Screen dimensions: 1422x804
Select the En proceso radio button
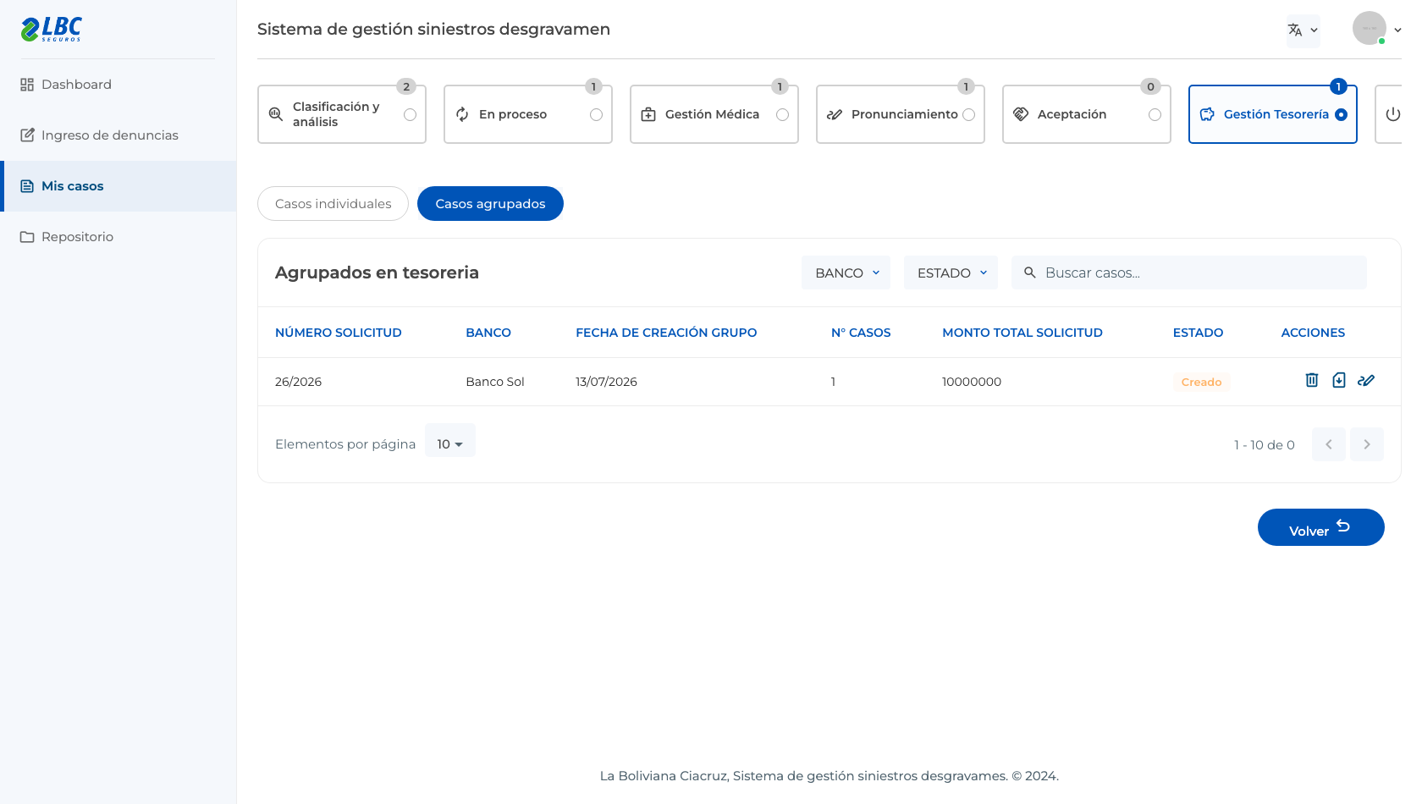coord(596,114)
